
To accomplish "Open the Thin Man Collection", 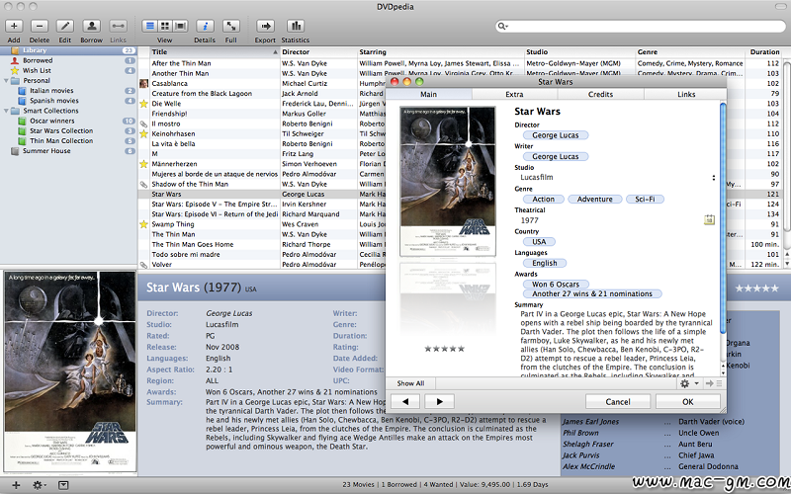I will (x=68, y=141).
